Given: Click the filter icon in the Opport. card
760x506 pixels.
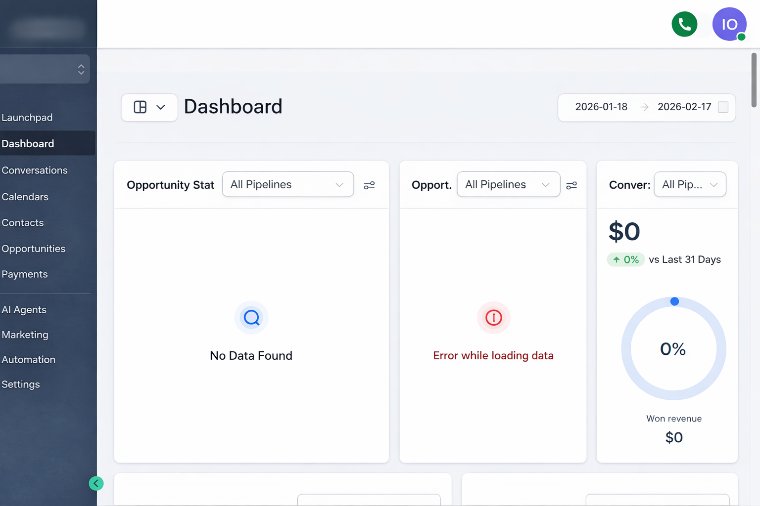Looking at the screenshot, I should [x=571, y=185].
